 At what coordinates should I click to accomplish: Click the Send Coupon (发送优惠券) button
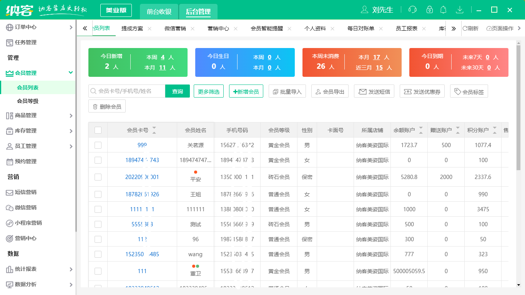pos(422,91)
